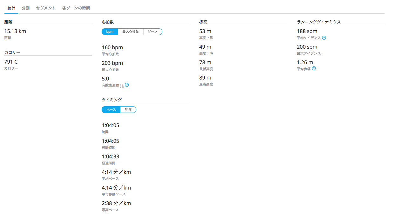Click the ランニングダイナミクス heading

pos(319,22)
